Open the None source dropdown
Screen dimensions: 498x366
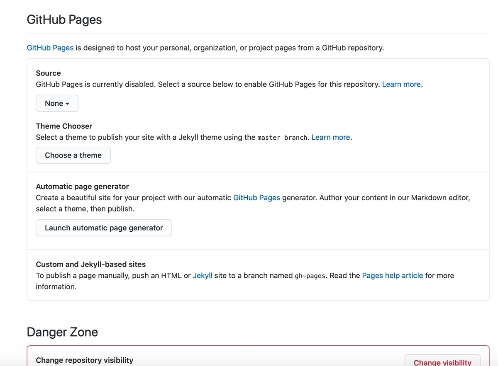click(x=57, y=103)
